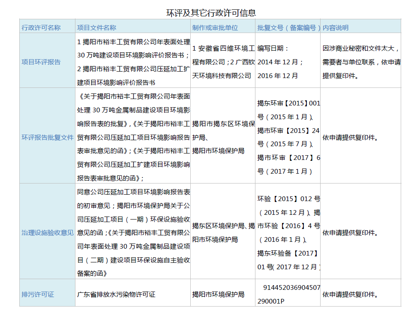The image size is (420, 316).
Task: Click the document number 揭东环验备【2017】
Action: point(288,253)
